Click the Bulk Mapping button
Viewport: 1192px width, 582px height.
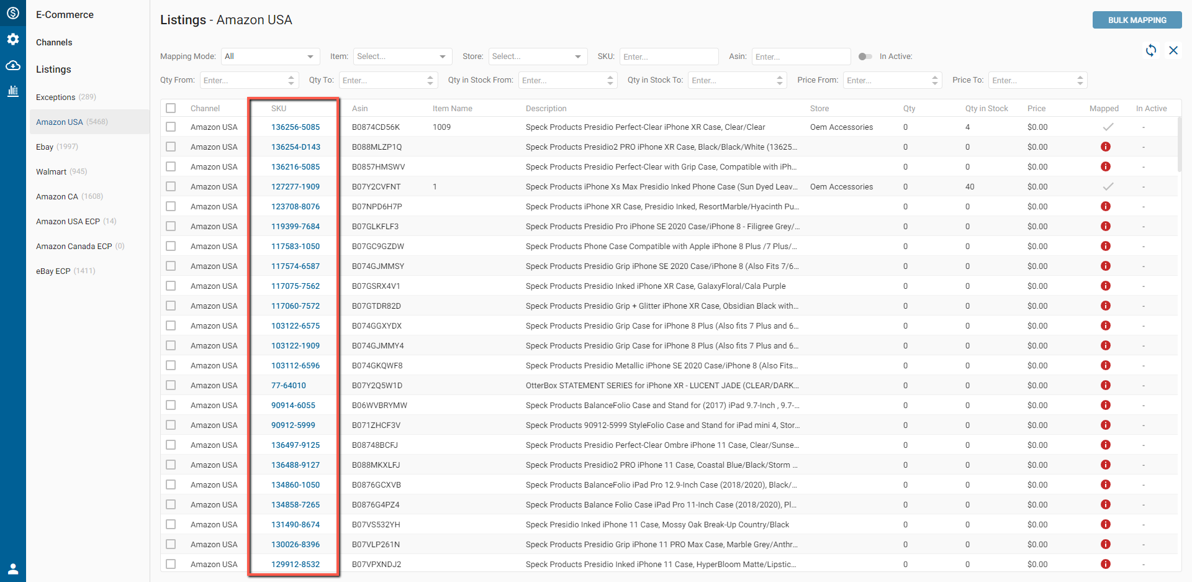pos(1137,20)
